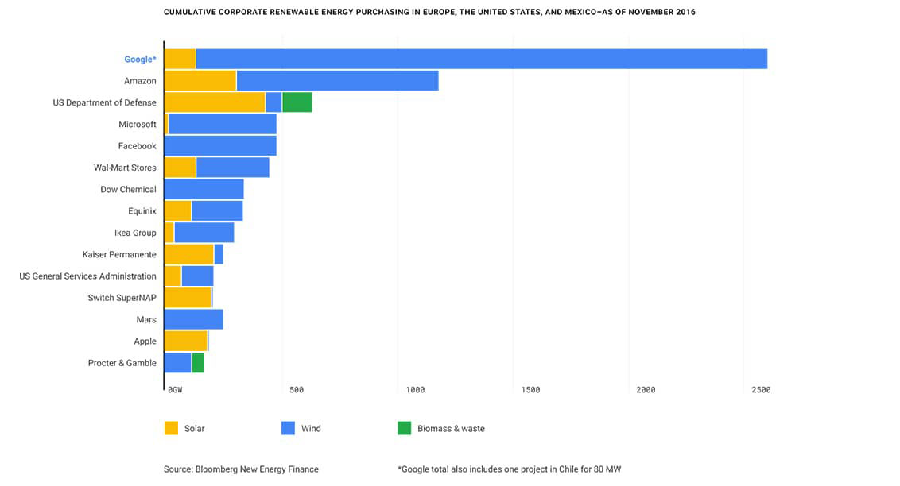
Task: Click Amazon's yellow solar bar segment
Action: [200, 81]
